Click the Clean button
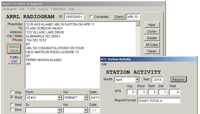Screen dimensions: 200x114 [x=152, y=51]
